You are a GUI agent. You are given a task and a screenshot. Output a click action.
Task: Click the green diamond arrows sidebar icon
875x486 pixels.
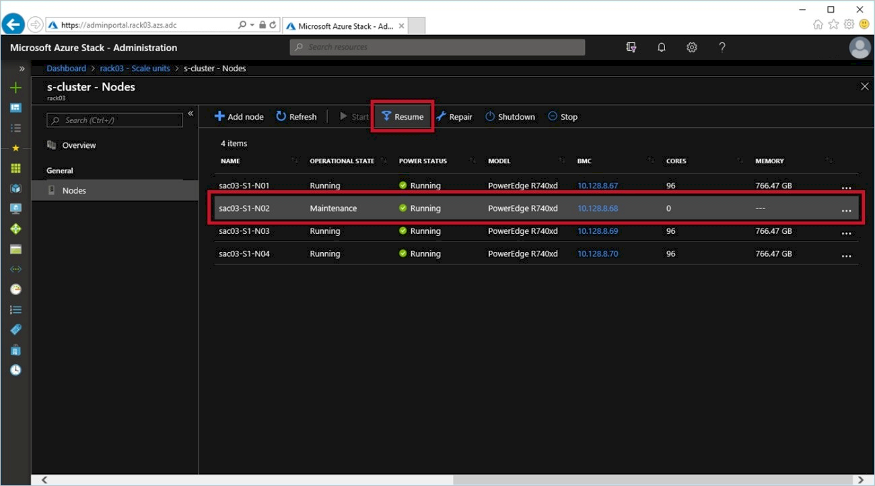tap(15, 229)
